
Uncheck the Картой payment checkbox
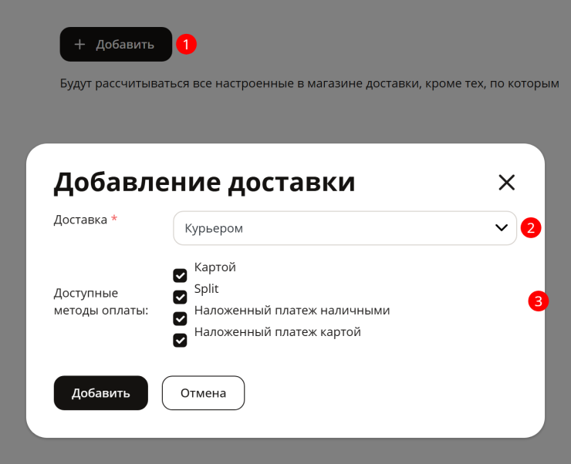pyautogui.click(x=180, y=276)
